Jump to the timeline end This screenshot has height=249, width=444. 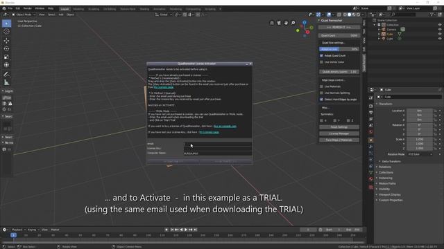pyautogui.click(x=195, y=230)
